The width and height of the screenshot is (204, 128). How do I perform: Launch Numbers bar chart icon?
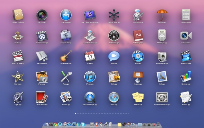[186, 77]
